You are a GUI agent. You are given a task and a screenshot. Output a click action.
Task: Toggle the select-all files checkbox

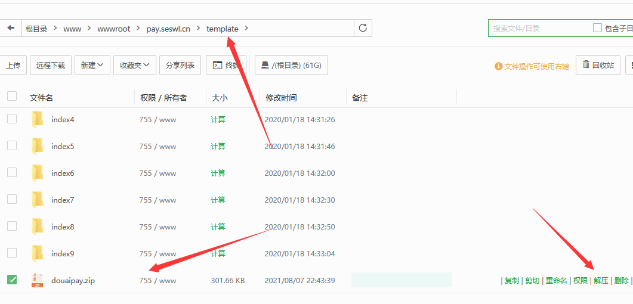point(12,97)
